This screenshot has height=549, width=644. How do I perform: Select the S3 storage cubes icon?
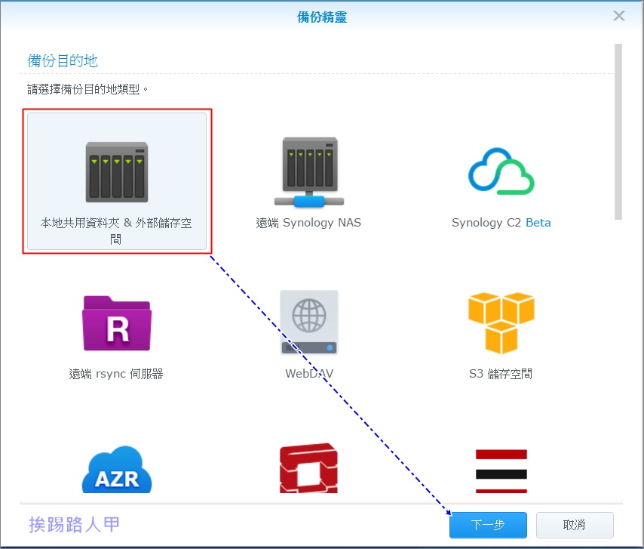501,322
